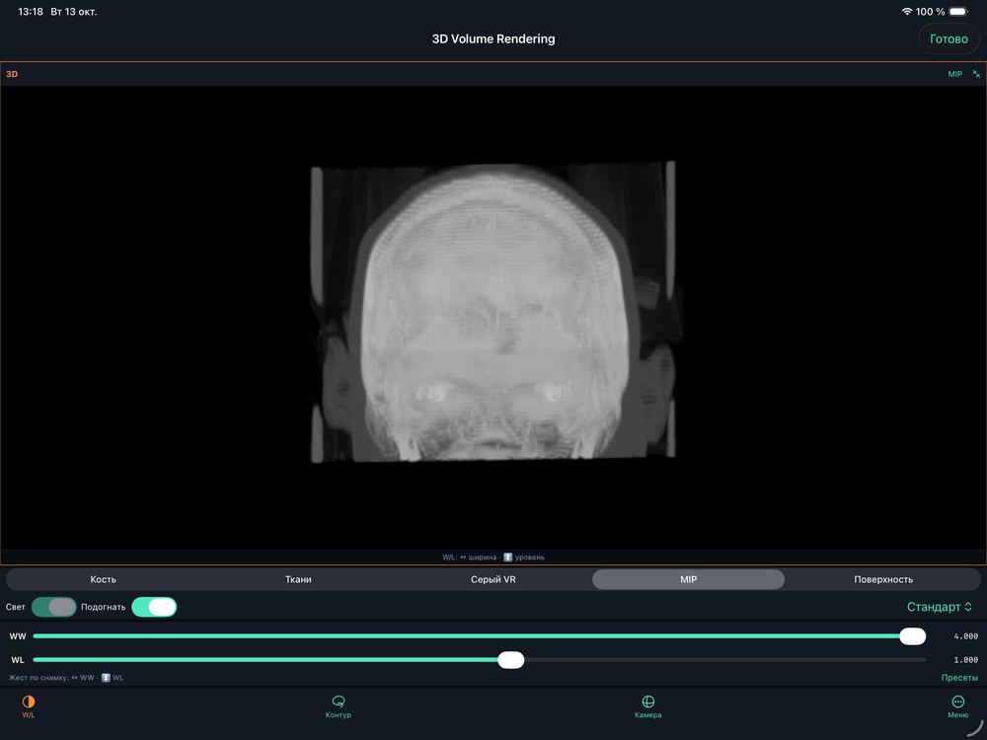Collapse the 3D viewport with arrows icon

click(x=976, y=74)
